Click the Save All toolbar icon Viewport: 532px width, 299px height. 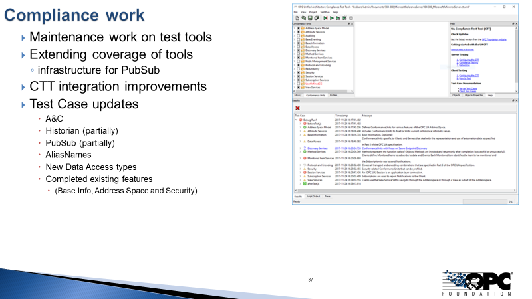[317, 18]
